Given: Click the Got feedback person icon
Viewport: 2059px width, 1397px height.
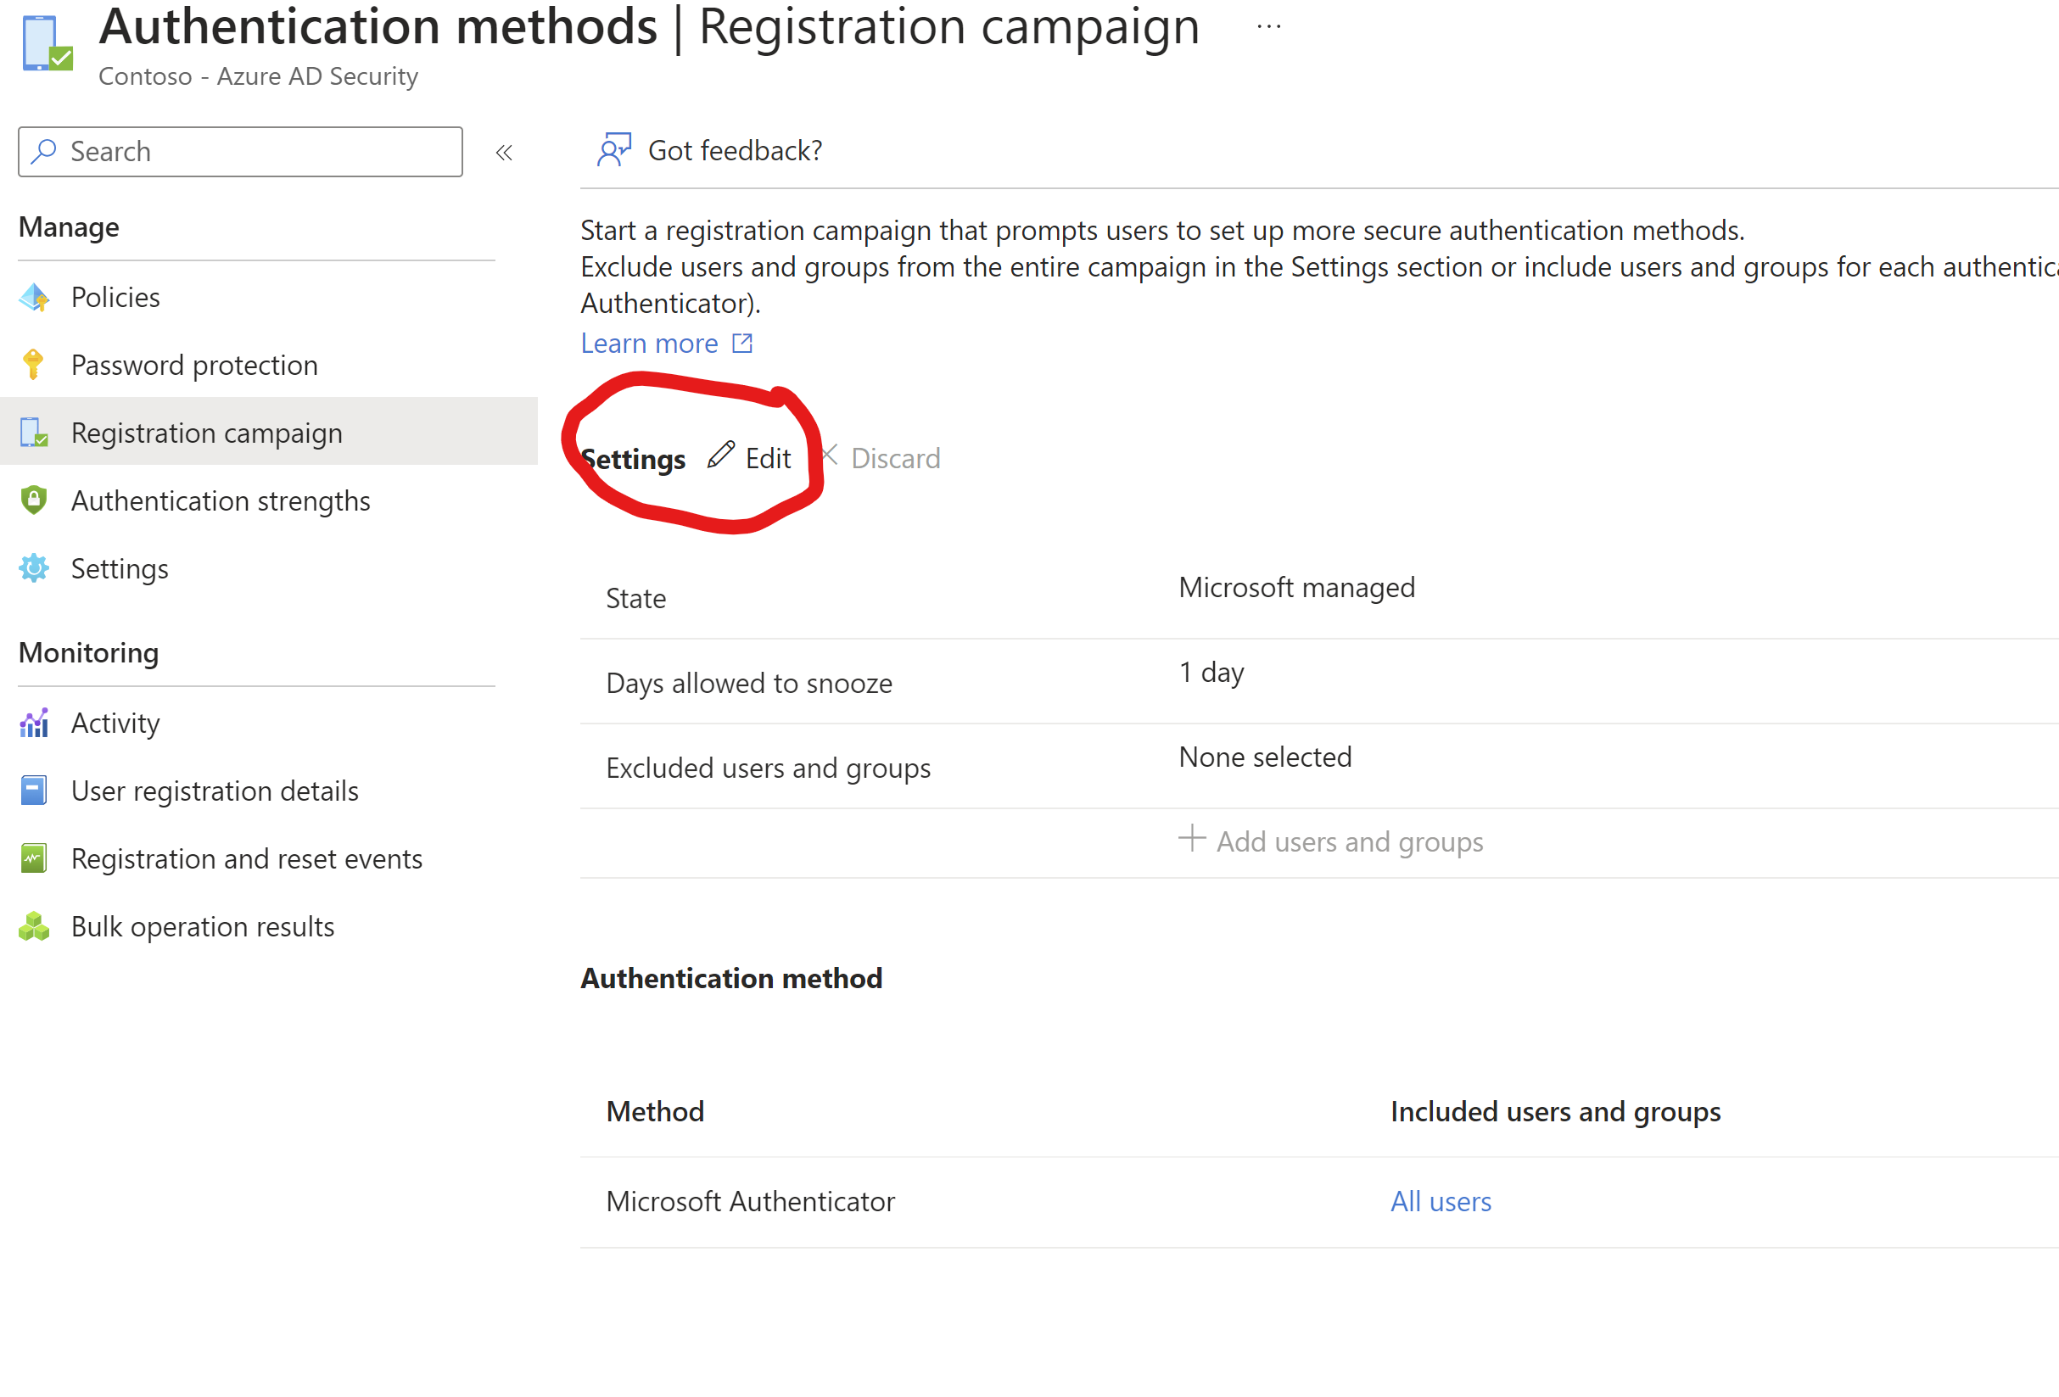Looking at the screenshot, I should tap(613, 150).
